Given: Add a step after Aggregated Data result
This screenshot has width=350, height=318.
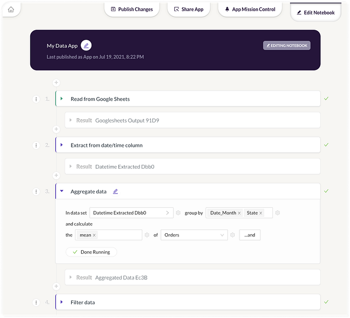Looking at the screenshot, I should coord(56,286).
